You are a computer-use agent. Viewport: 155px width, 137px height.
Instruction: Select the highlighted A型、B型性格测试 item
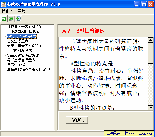[x=22, y=36]
